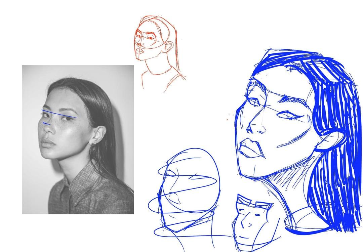Viewport: 363px width, 252px height.
Task: Click the lips in the reference photo
Action: tap(48, 143)
